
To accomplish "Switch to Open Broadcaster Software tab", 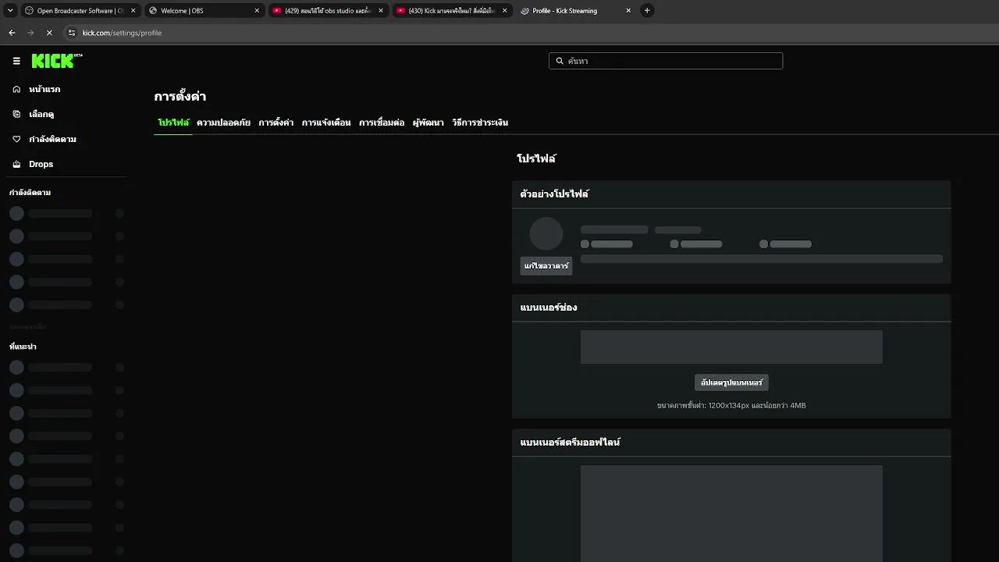I will [79, 11].
